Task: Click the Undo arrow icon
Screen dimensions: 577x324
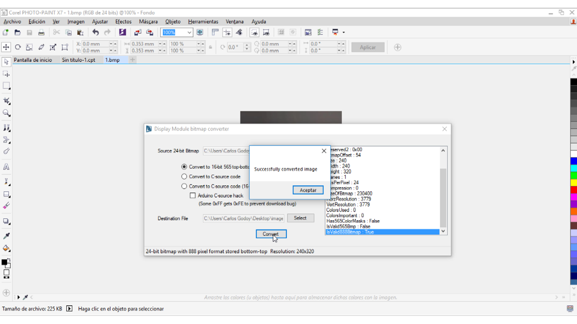Action: tap(96, 32)
